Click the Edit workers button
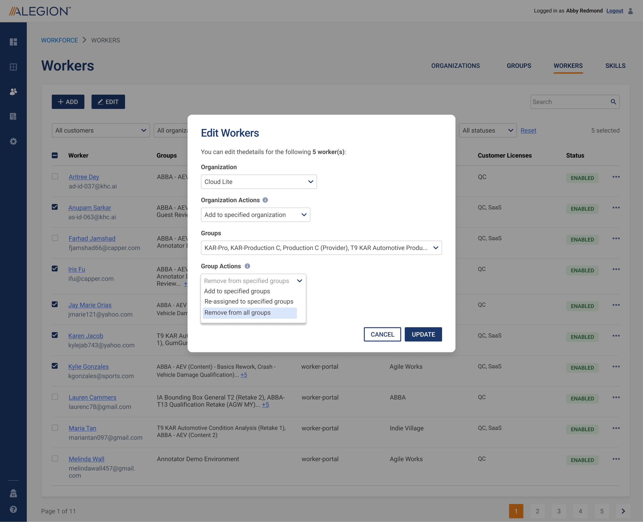Viewport: 643px width, 522px height. 108,102
